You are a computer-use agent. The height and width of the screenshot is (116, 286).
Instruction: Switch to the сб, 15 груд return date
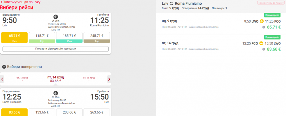(89, 79)
